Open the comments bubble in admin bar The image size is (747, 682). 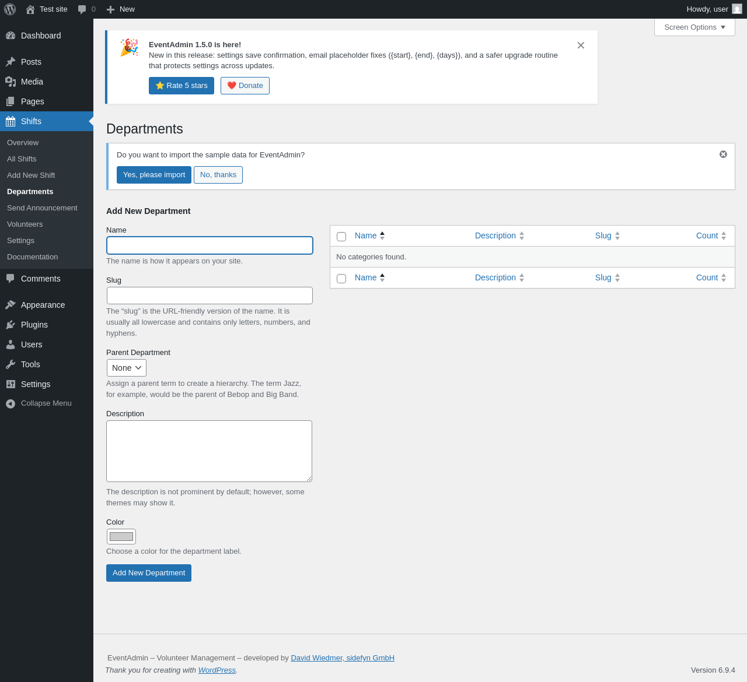coord(82,9)
